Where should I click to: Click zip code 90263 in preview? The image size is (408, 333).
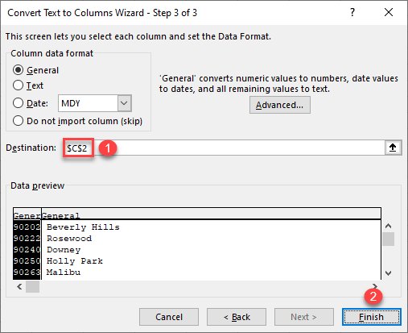27,273
